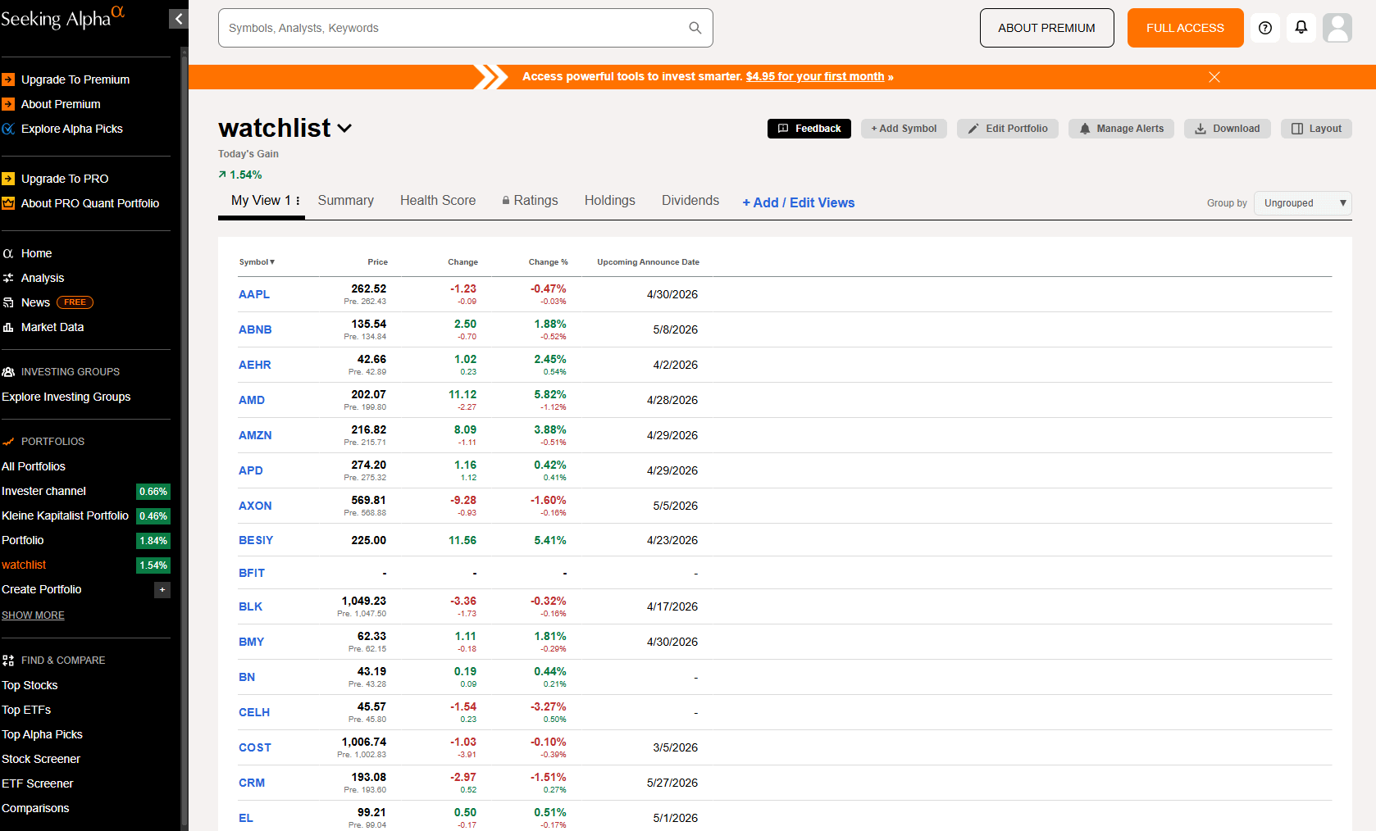Go to Home in the sidebar
This screenshot has height=831, width=1376.
(36, 253)
